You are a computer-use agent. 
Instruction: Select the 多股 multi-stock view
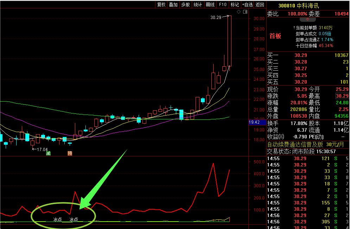point(185,5)
